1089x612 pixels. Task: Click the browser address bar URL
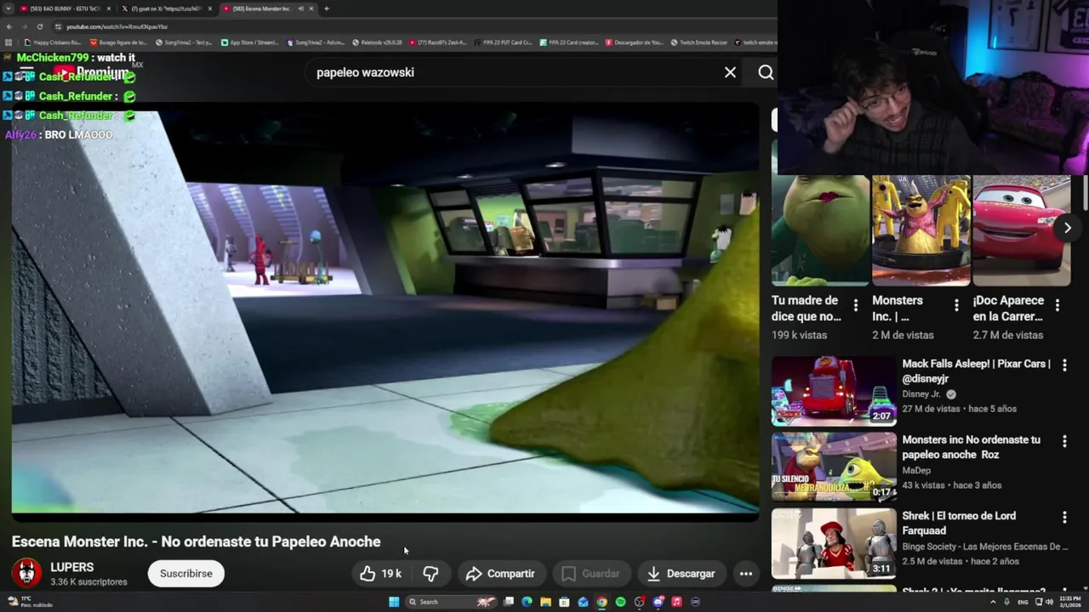tap(117, 26)
